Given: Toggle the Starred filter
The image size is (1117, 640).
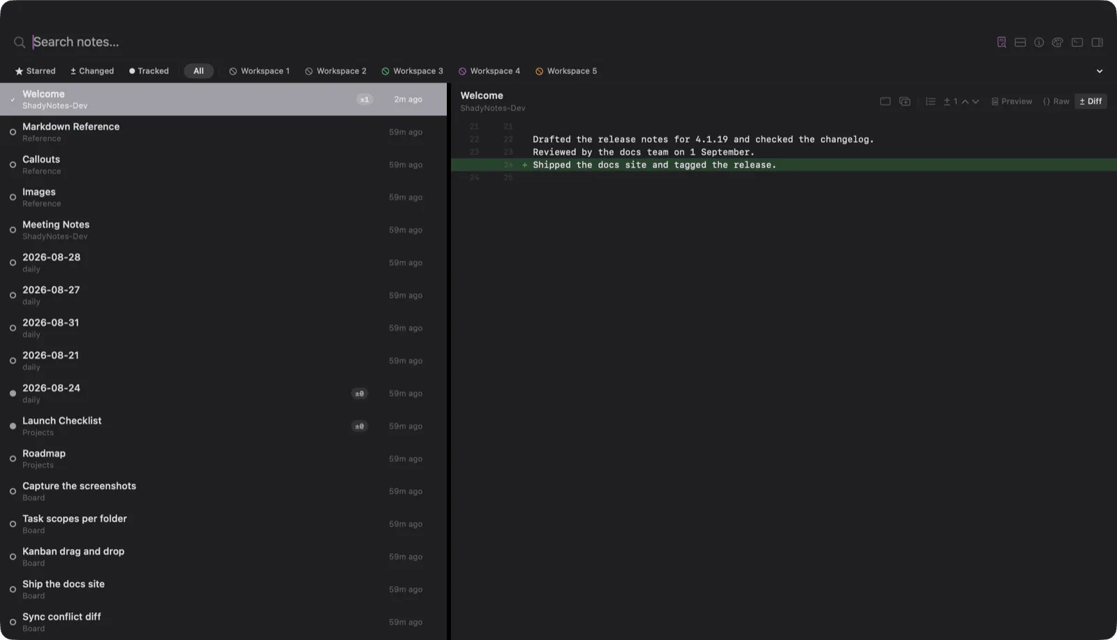Looking at the screenshot, I should click(x=36, y=71).
